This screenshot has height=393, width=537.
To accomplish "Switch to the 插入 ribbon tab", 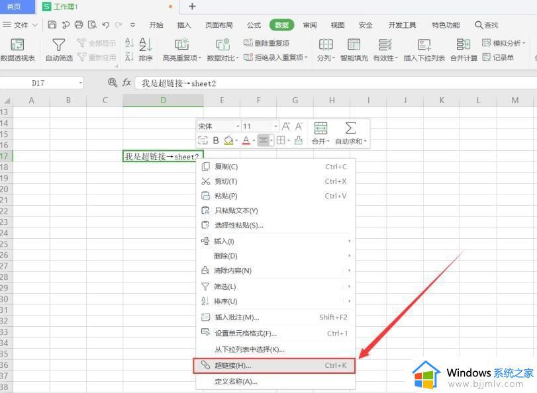I will [184, 25].
